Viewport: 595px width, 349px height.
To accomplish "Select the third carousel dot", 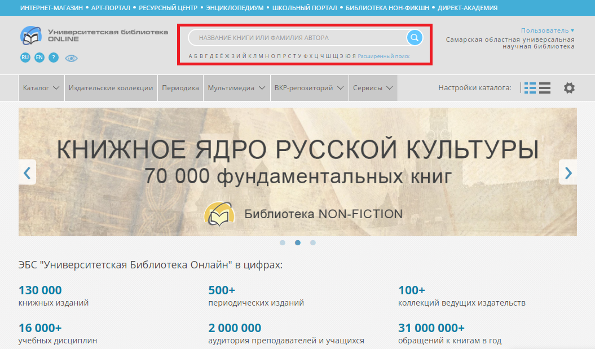I will (x=312, y=243).
